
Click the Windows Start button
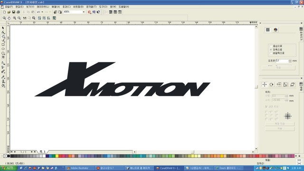click(x=8, y=168)
